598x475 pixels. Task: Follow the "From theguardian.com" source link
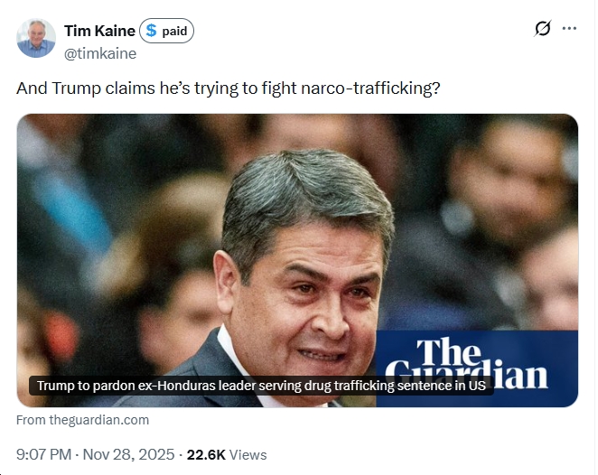click(83, 420)
